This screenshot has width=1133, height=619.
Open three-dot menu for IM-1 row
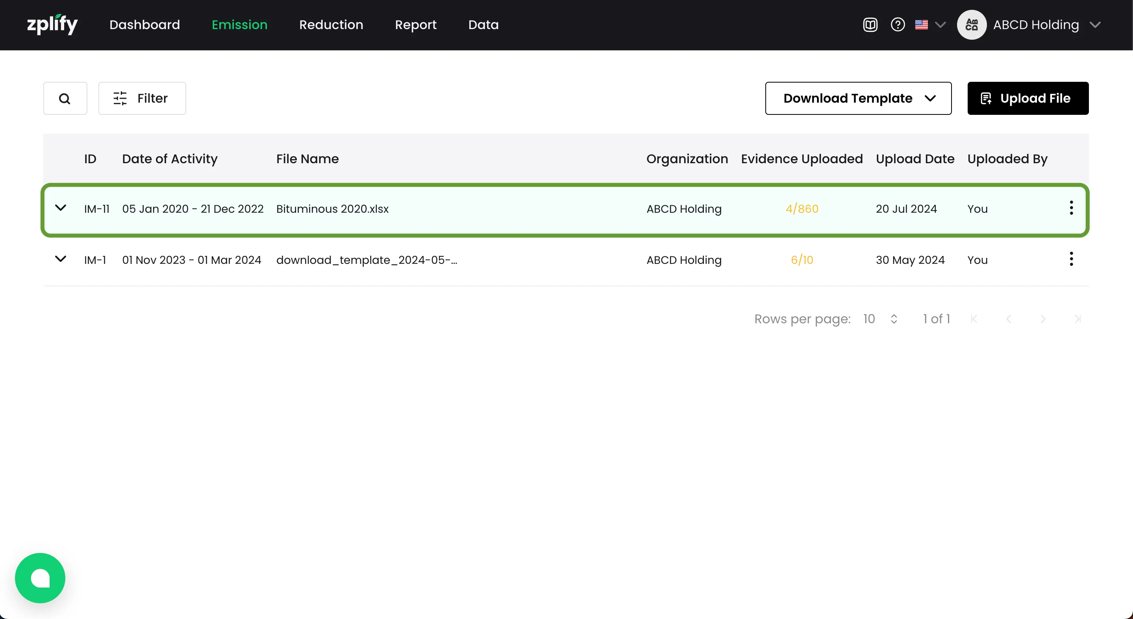pos(1071,259)
